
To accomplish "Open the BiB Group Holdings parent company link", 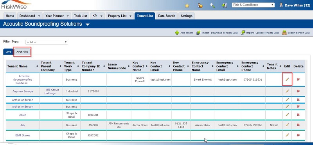I will (51, 92).
